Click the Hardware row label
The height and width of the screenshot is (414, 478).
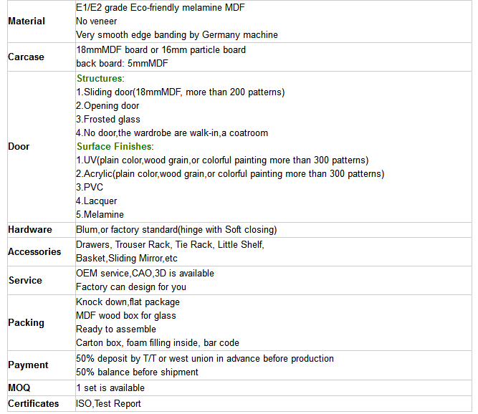point(30,230)
